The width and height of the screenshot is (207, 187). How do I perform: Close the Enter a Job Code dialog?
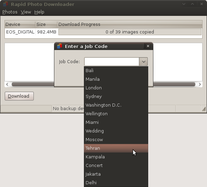click(x=148, y=46)
